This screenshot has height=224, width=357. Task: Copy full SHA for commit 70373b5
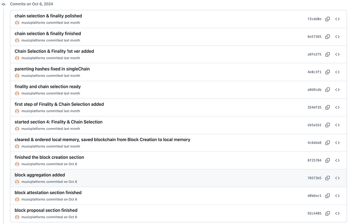(x=328, y=178)
